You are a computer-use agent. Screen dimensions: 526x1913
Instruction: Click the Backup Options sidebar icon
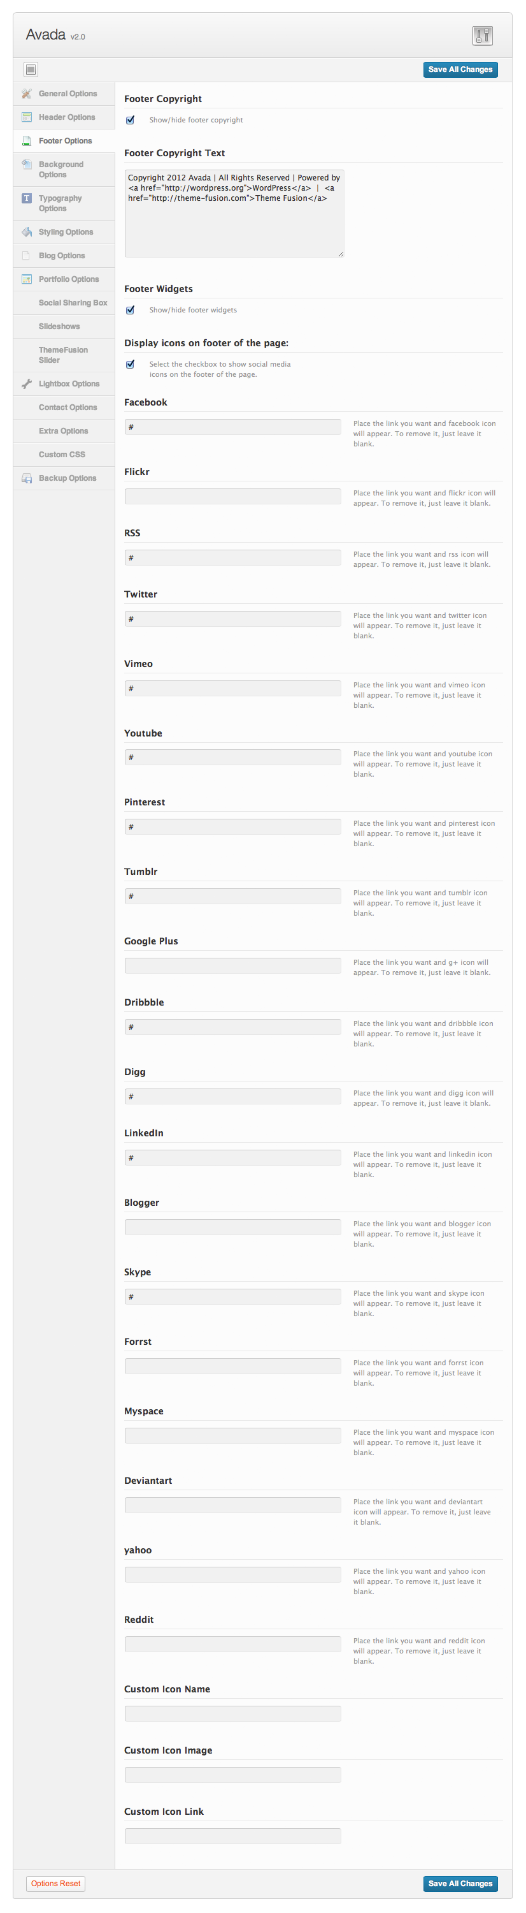click(x=27, y=478)
